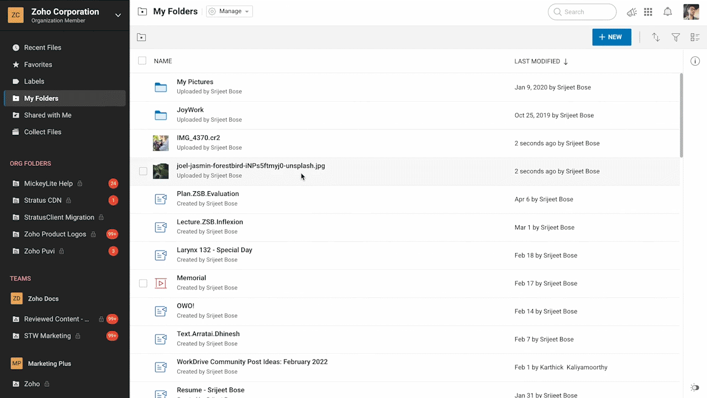Image resolution: width=707 pixels, height=398 pixels.
Task: Check the select-all checkbox beside NAME
Action: click(x=142, y=61)
